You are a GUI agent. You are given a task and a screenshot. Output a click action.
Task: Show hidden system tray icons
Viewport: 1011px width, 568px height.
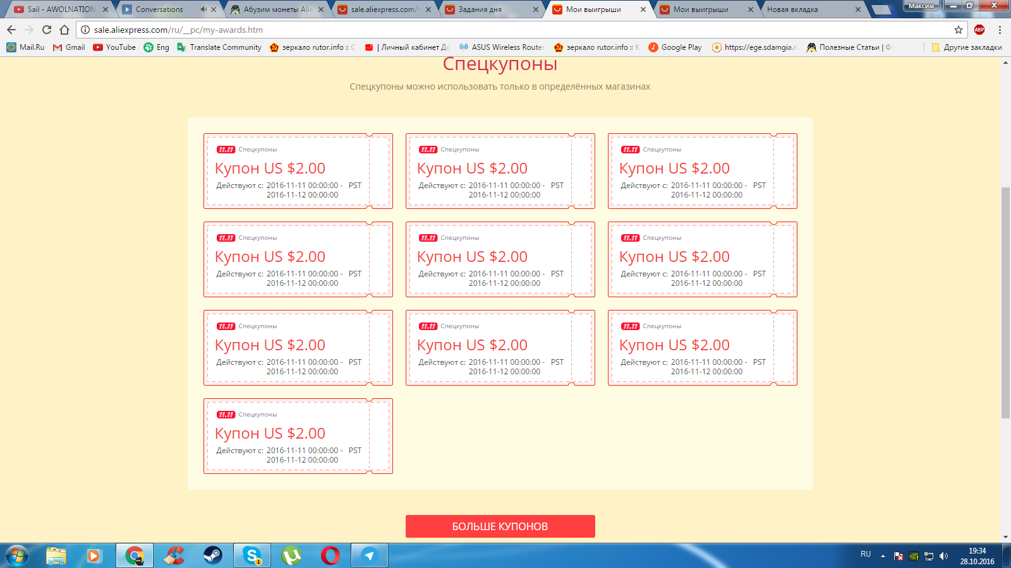(x=883, y=556)
